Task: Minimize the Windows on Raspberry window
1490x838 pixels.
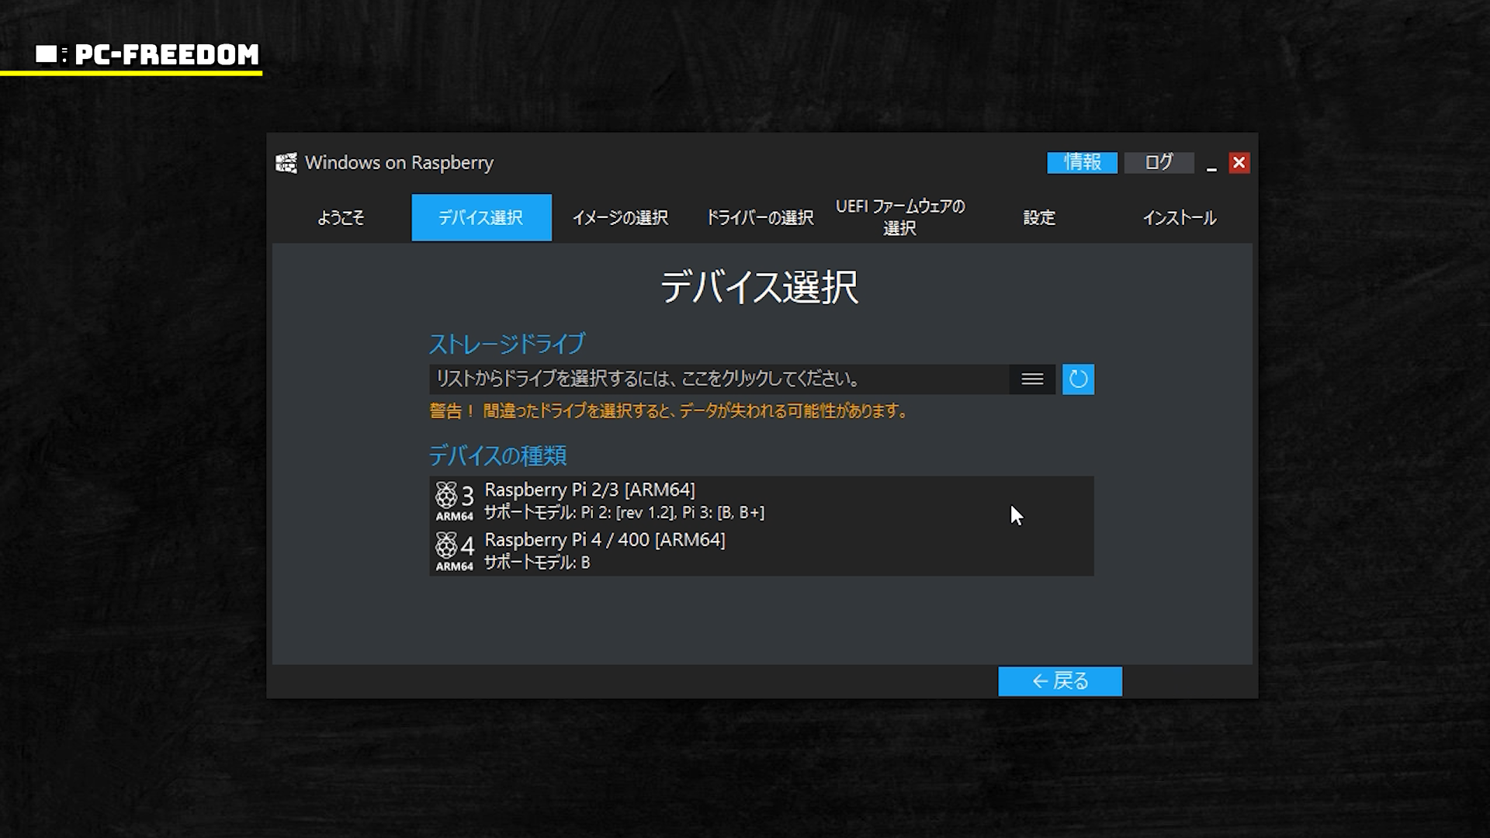Action: (1211, 164)
